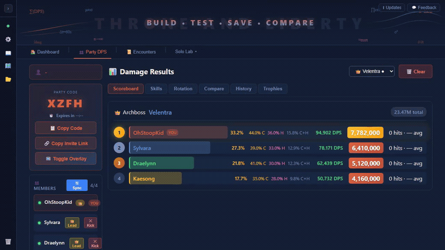Click the Velentra archboss name link
Screen dimensions: 445x250
click(160, 112)
